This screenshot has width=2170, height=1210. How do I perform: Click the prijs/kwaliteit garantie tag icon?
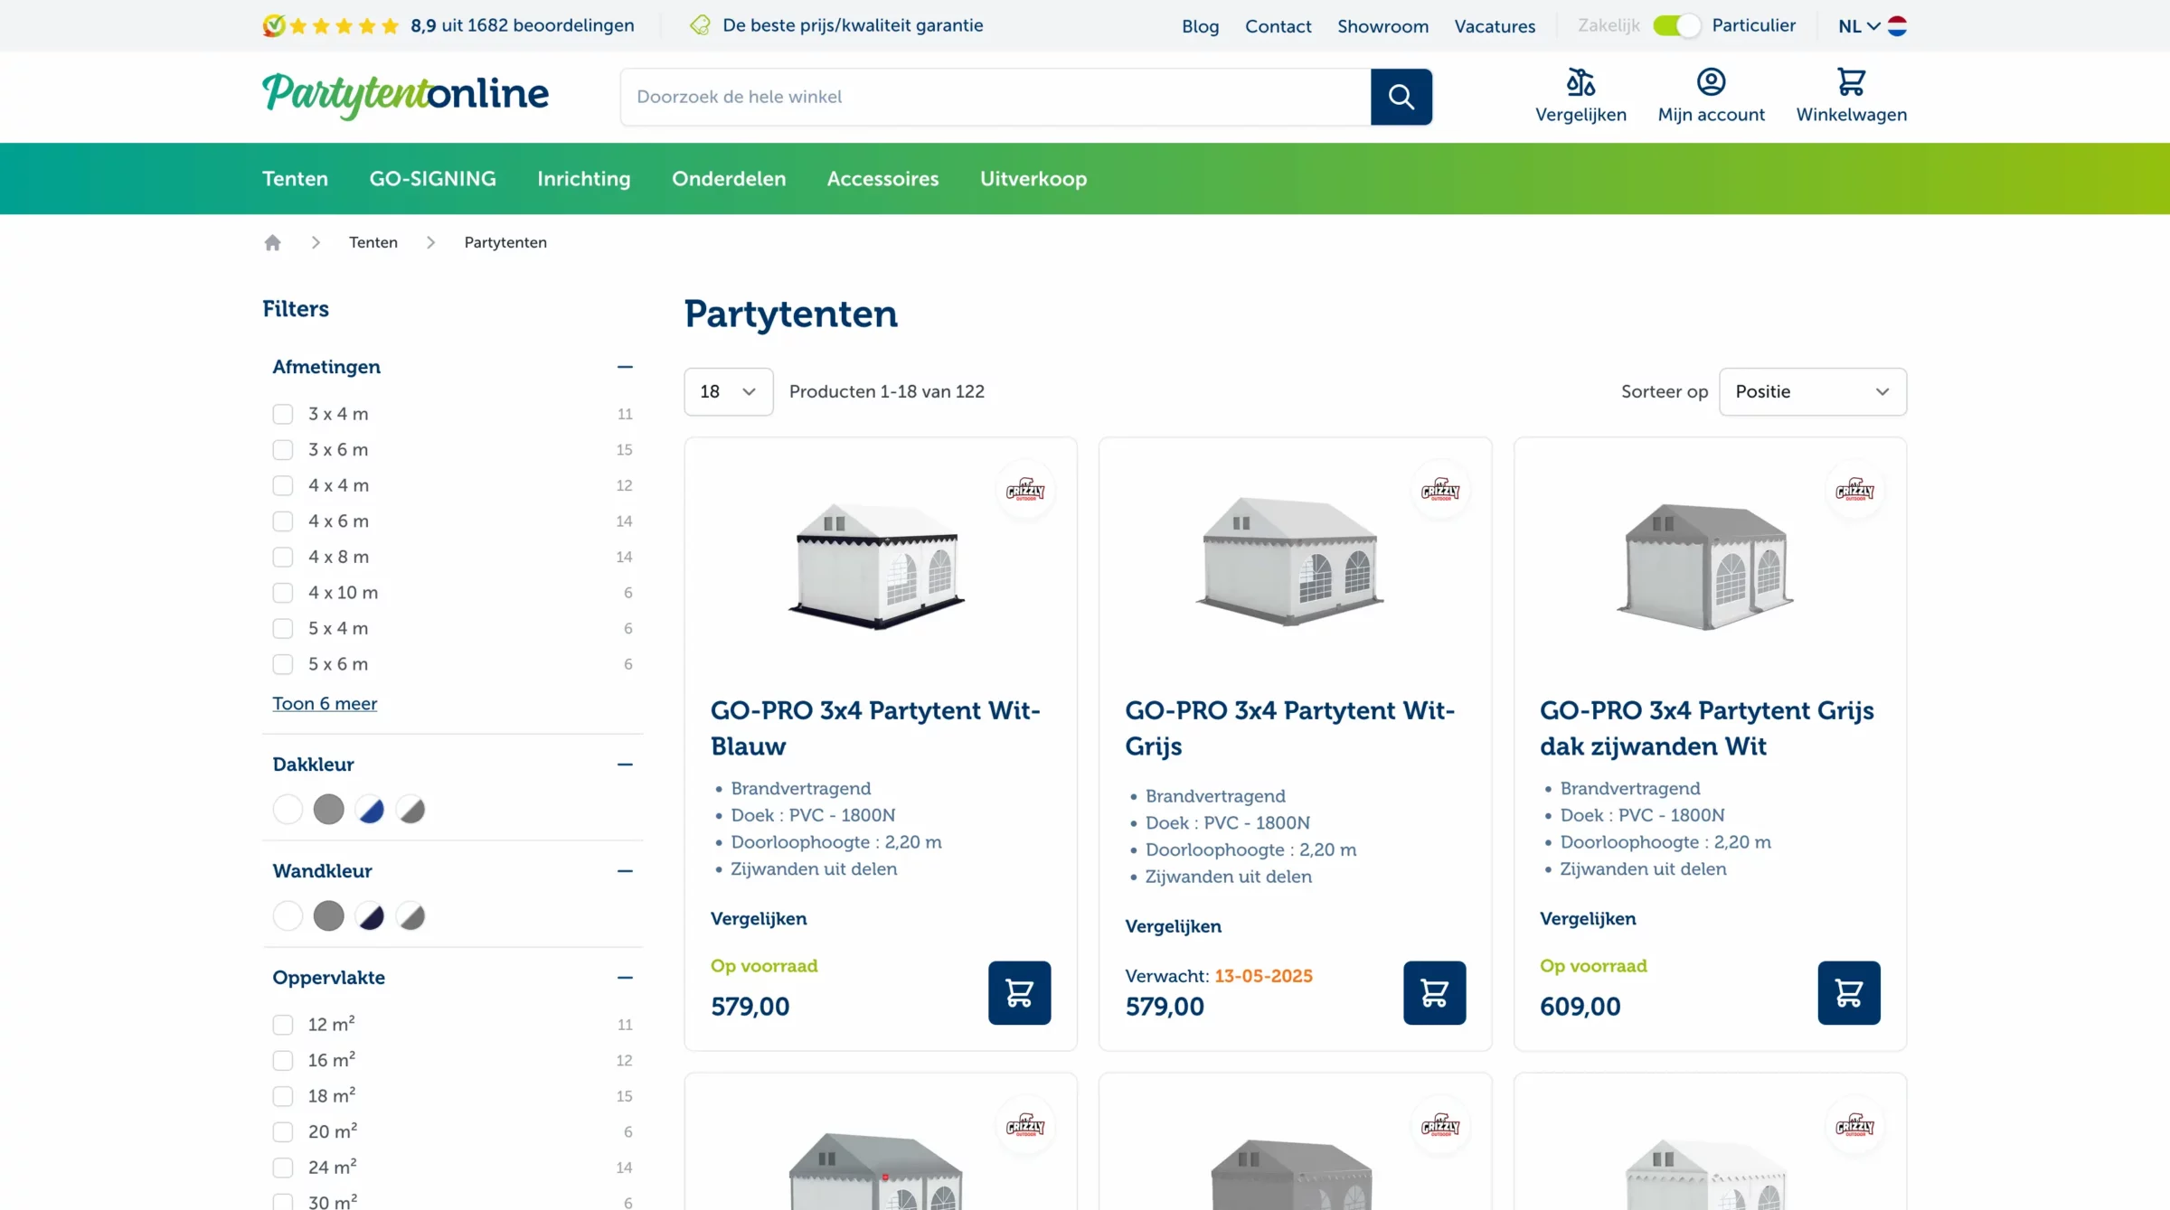tap(700, 25)
